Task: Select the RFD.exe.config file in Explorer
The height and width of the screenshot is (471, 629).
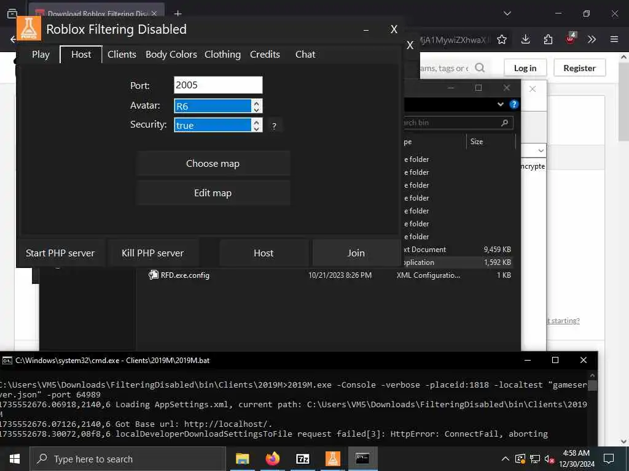Action: click(331, 275)
